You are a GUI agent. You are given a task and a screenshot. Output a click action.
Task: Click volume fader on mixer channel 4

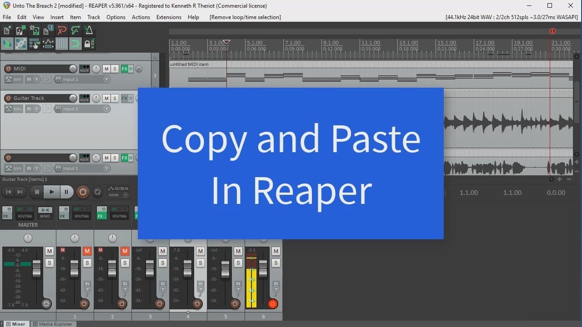click(187, 269)
